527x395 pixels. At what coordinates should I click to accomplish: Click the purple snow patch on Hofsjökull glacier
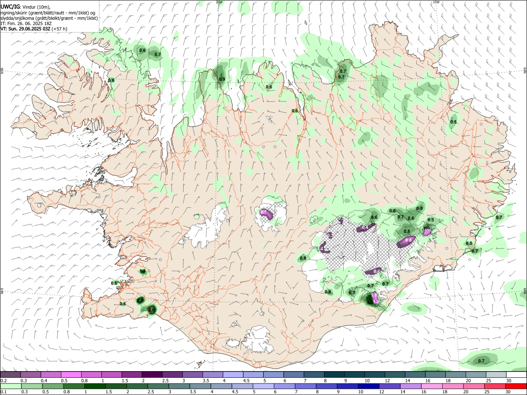(267, 214)
